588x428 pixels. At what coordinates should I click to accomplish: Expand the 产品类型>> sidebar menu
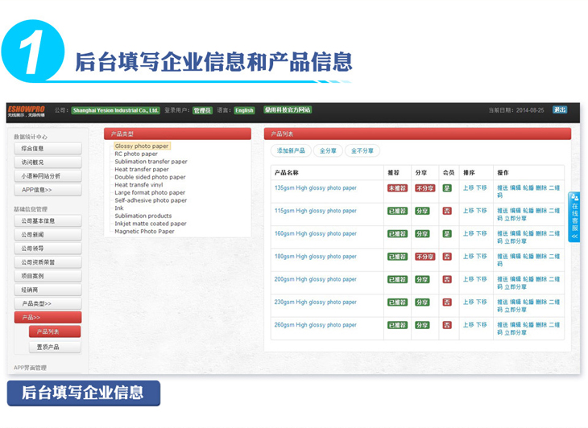[48, 303]
